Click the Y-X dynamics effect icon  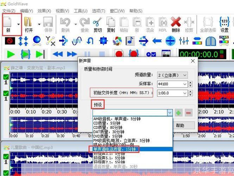(x=50, y=40)
